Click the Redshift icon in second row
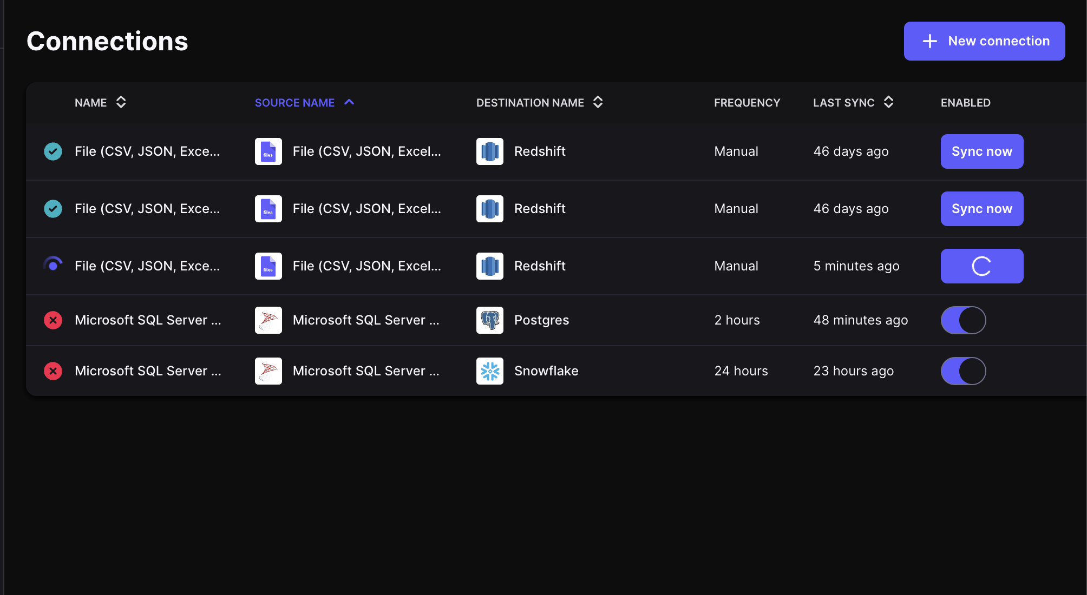Viewport: 1087px width, 595px height. coord(490,209)
